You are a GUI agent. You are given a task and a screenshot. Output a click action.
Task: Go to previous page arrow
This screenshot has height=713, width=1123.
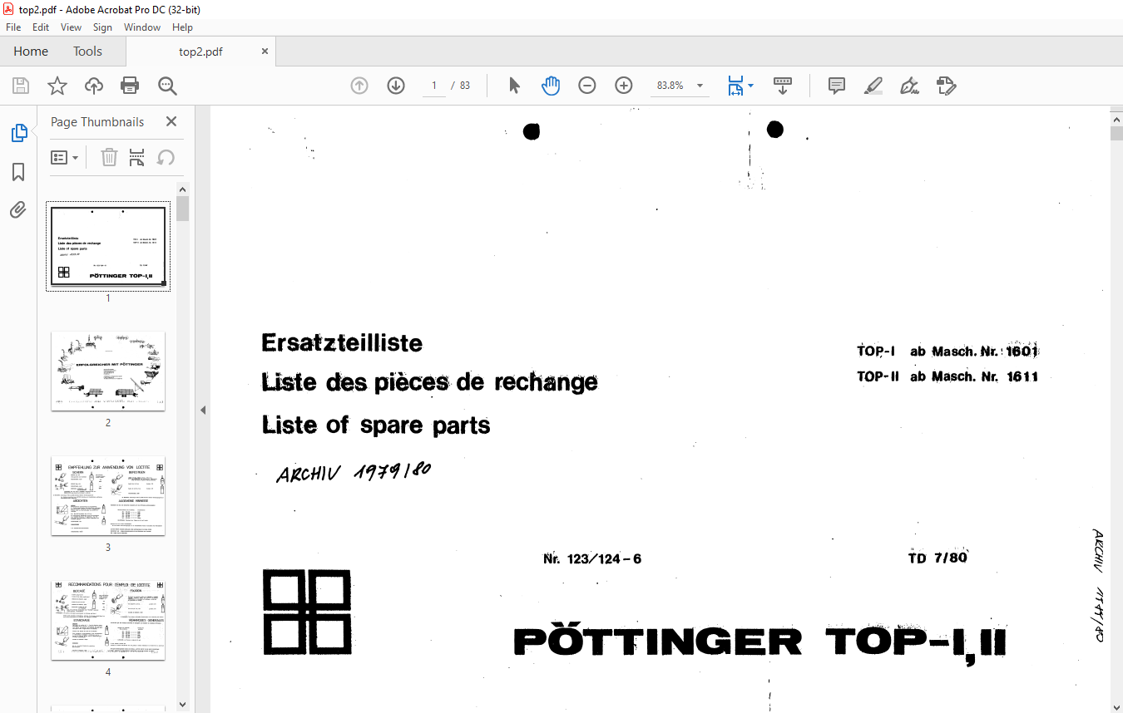[359, 86]
